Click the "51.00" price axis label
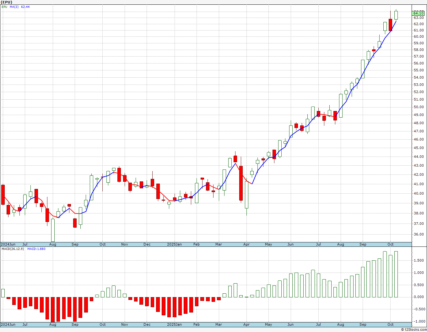Screen dimensions: 427x332 click(x=419, y=99)
